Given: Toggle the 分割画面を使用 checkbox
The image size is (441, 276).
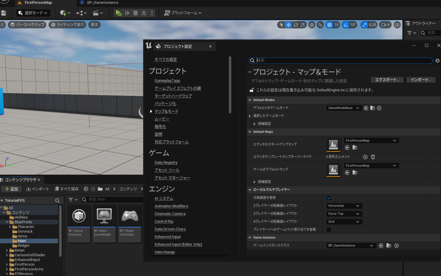Looking at the screenshot, I should (x=329, y=198).
